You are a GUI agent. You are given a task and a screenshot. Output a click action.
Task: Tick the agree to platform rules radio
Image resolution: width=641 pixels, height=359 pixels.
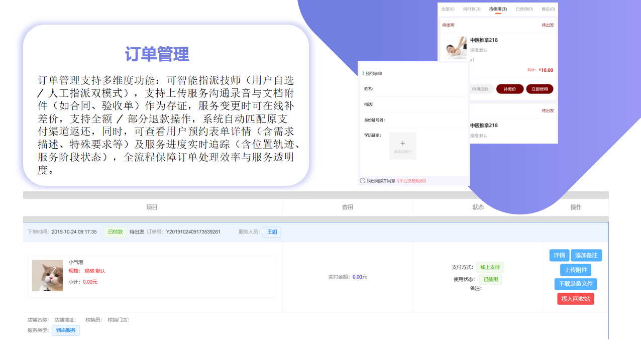click(363, 181)
